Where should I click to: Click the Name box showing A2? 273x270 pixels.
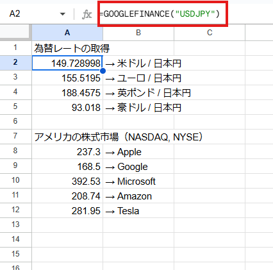click(15, 14)
